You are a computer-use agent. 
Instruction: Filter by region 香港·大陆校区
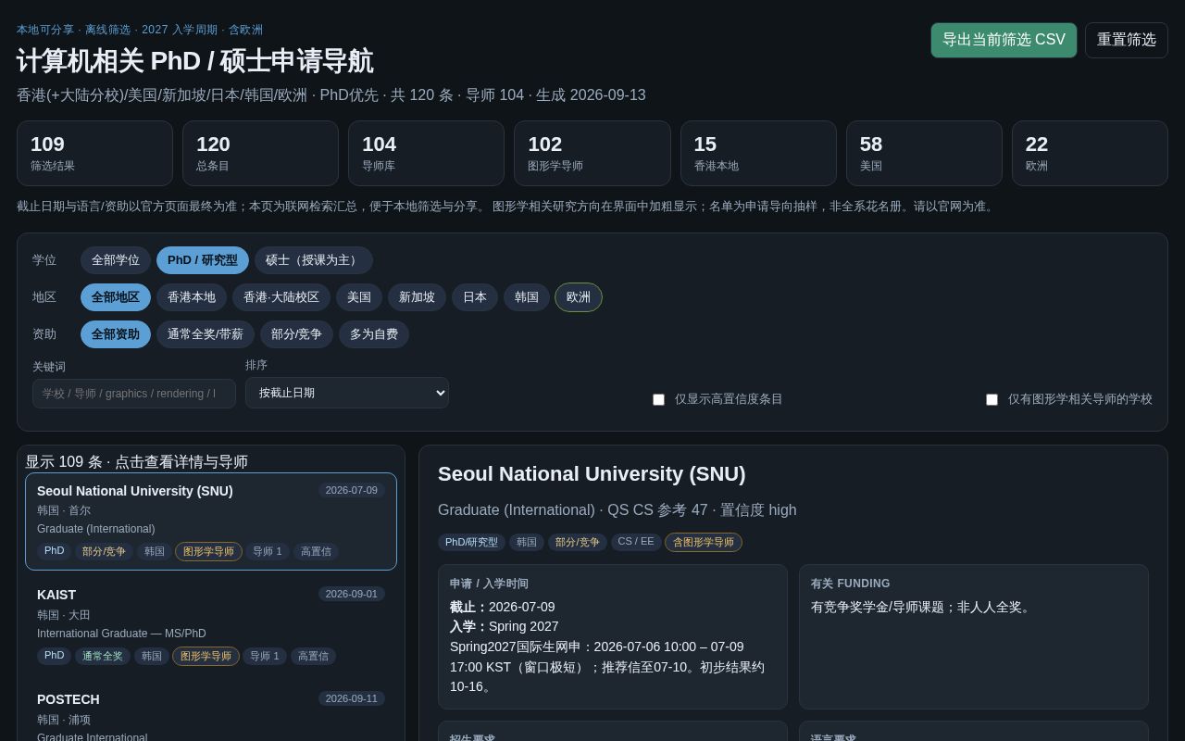(281, 297)
